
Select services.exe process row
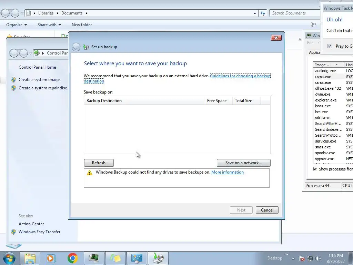[x=333, y=141]
